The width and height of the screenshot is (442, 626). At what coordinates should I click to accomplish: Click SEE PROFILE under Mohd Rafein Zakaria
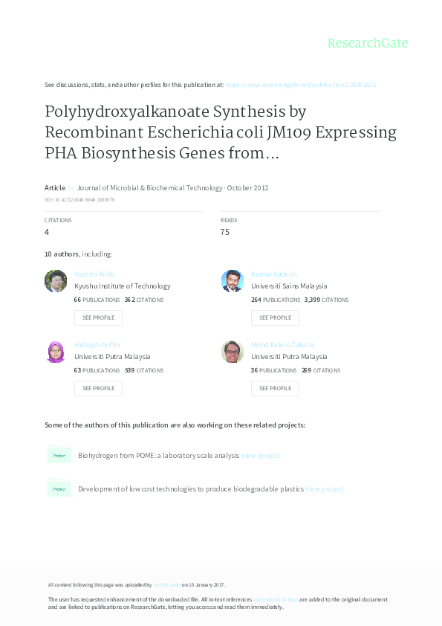pyautogui.click(x=275, y=388)
